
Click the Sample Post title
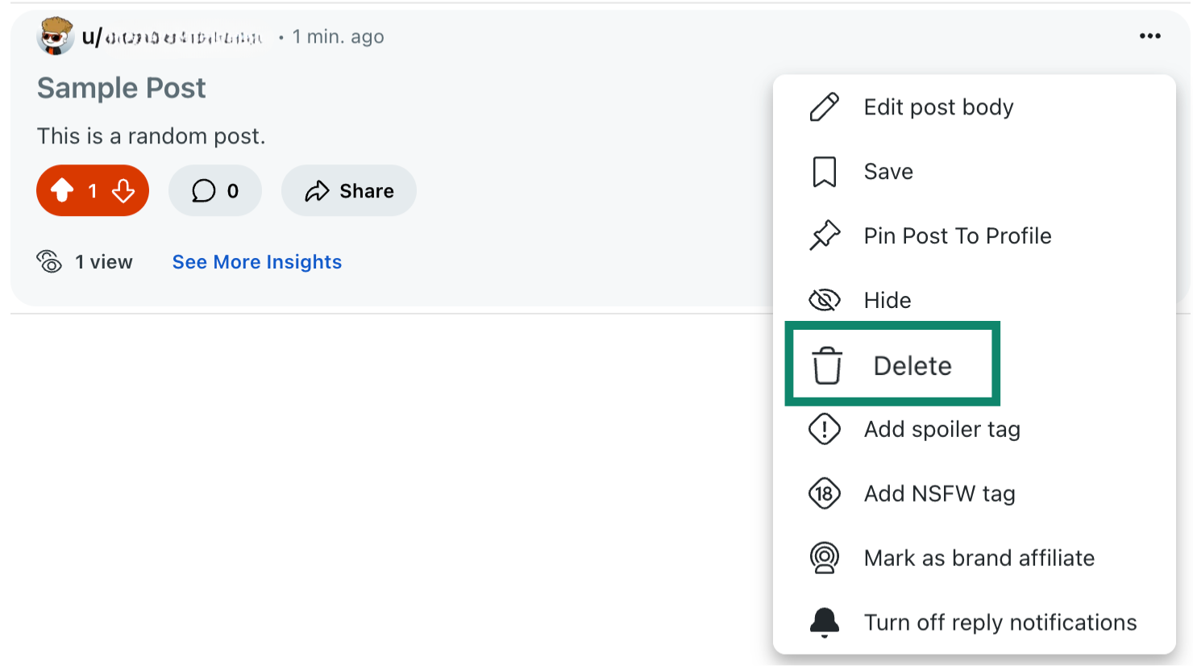point(120,87)
